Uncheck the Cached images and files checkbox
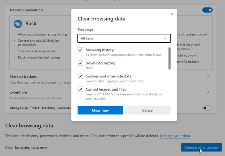 point(80,89)
